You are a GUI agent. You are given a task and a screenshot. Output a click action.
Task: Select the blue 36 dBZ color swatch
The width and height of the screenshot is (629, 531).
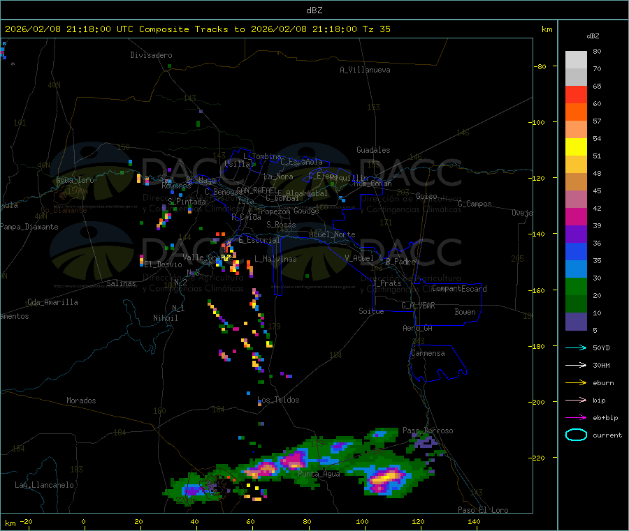[x=576, y=251]
